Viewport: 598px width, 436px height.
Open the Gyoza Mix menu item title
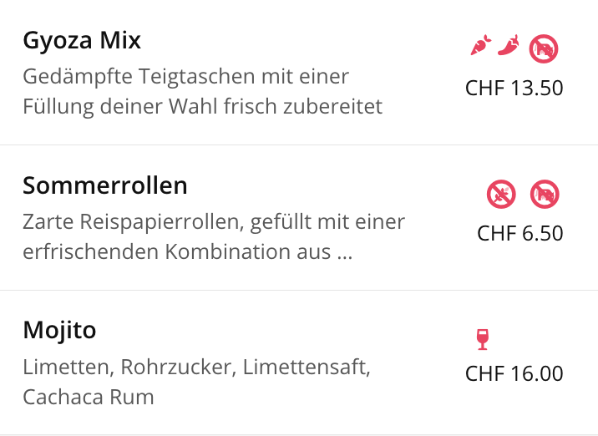click(x=82, y=40)
